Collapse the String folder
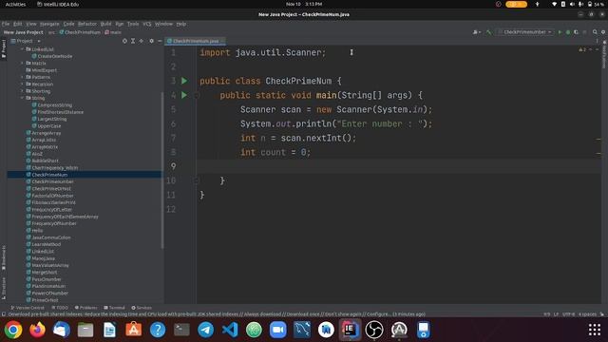Image resolution: width=608 pixels, height=342 pixels. (22, 98)
